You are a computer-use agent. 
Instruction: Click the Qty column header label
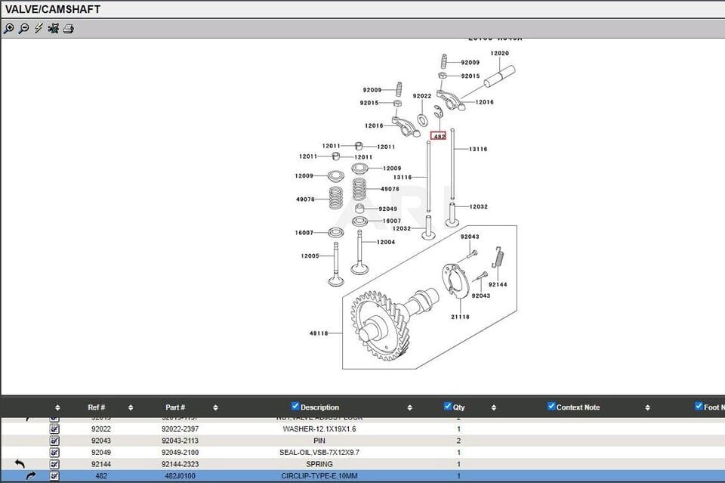pos(459,407)
